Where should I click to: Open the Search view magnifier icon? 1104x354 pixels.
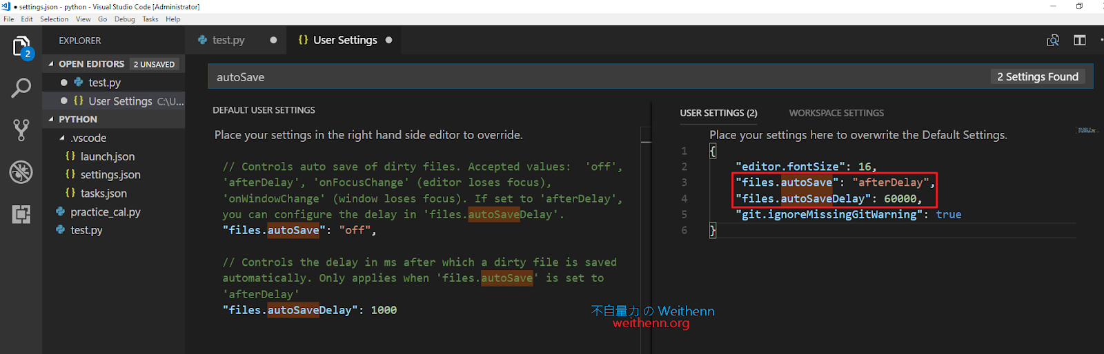coord(21,88)
